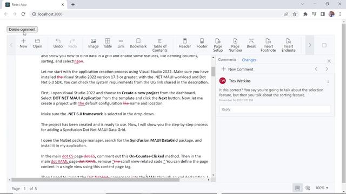Create a New document from the toolbar
This screenshot has width=346, height=194.
pos(23,43)
